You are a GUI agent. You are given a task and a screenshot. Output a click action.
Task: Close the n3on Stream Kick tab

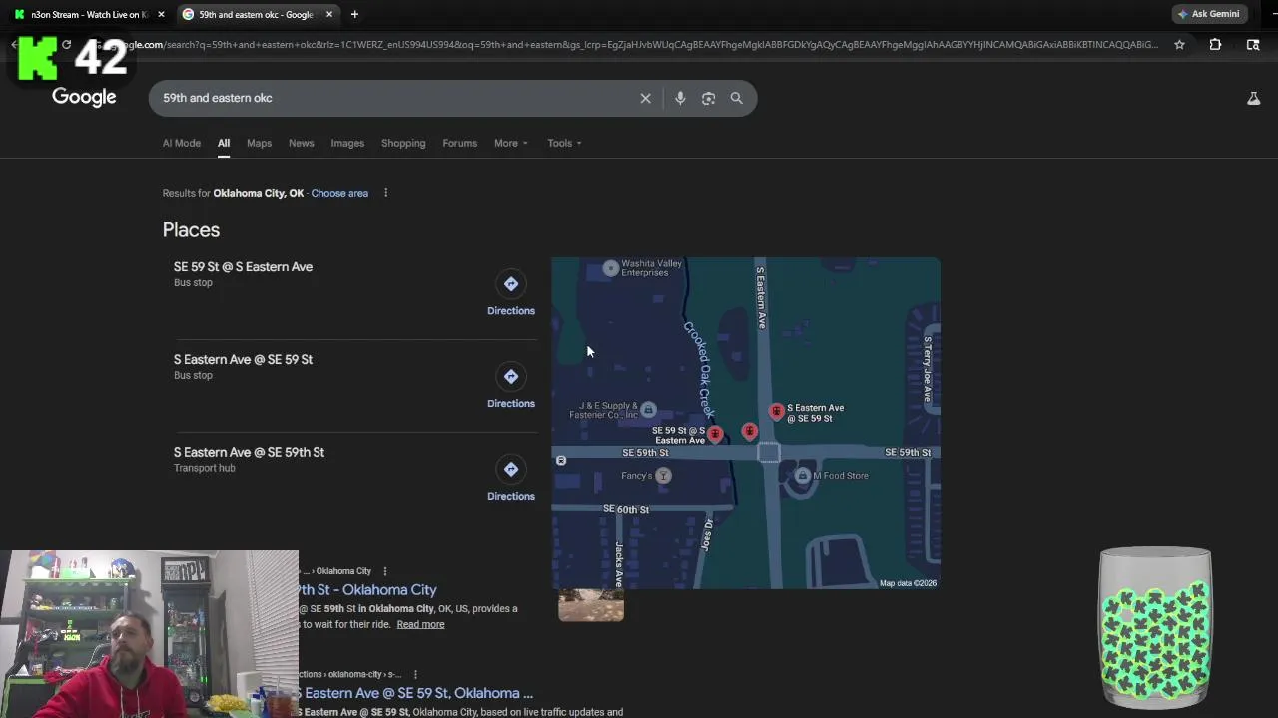click(x=161, y=14)
